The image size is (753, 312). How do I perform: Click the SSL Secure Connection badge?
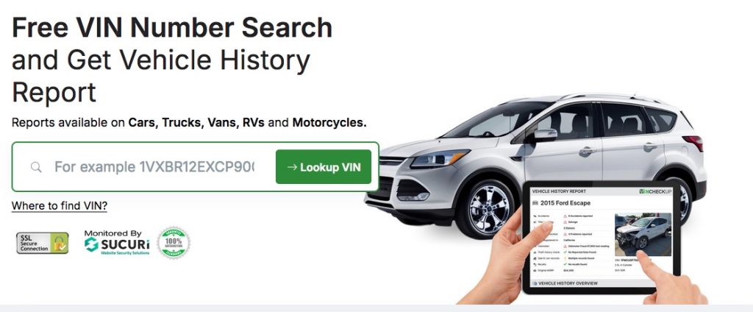tap(43, 244)
